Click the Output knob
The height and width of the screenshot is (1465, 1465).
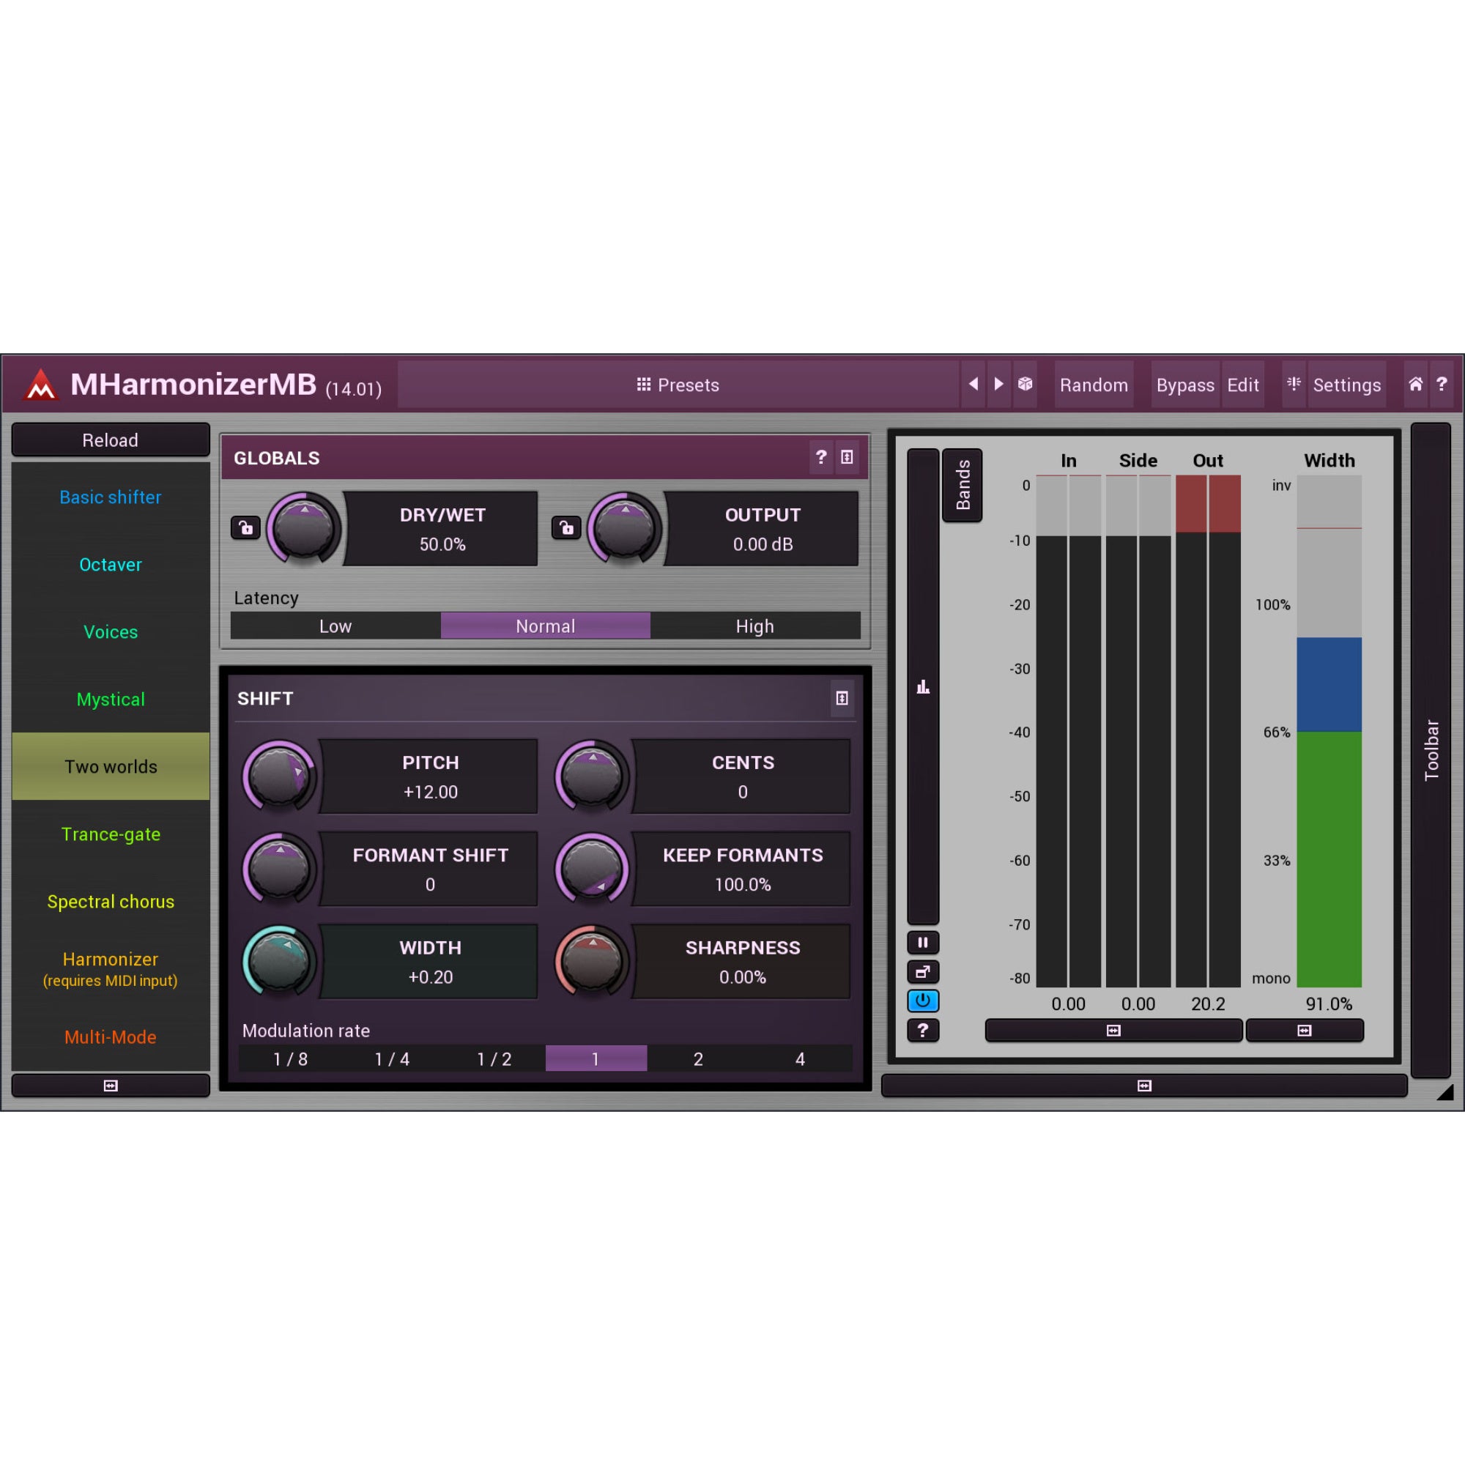point(625,529)
